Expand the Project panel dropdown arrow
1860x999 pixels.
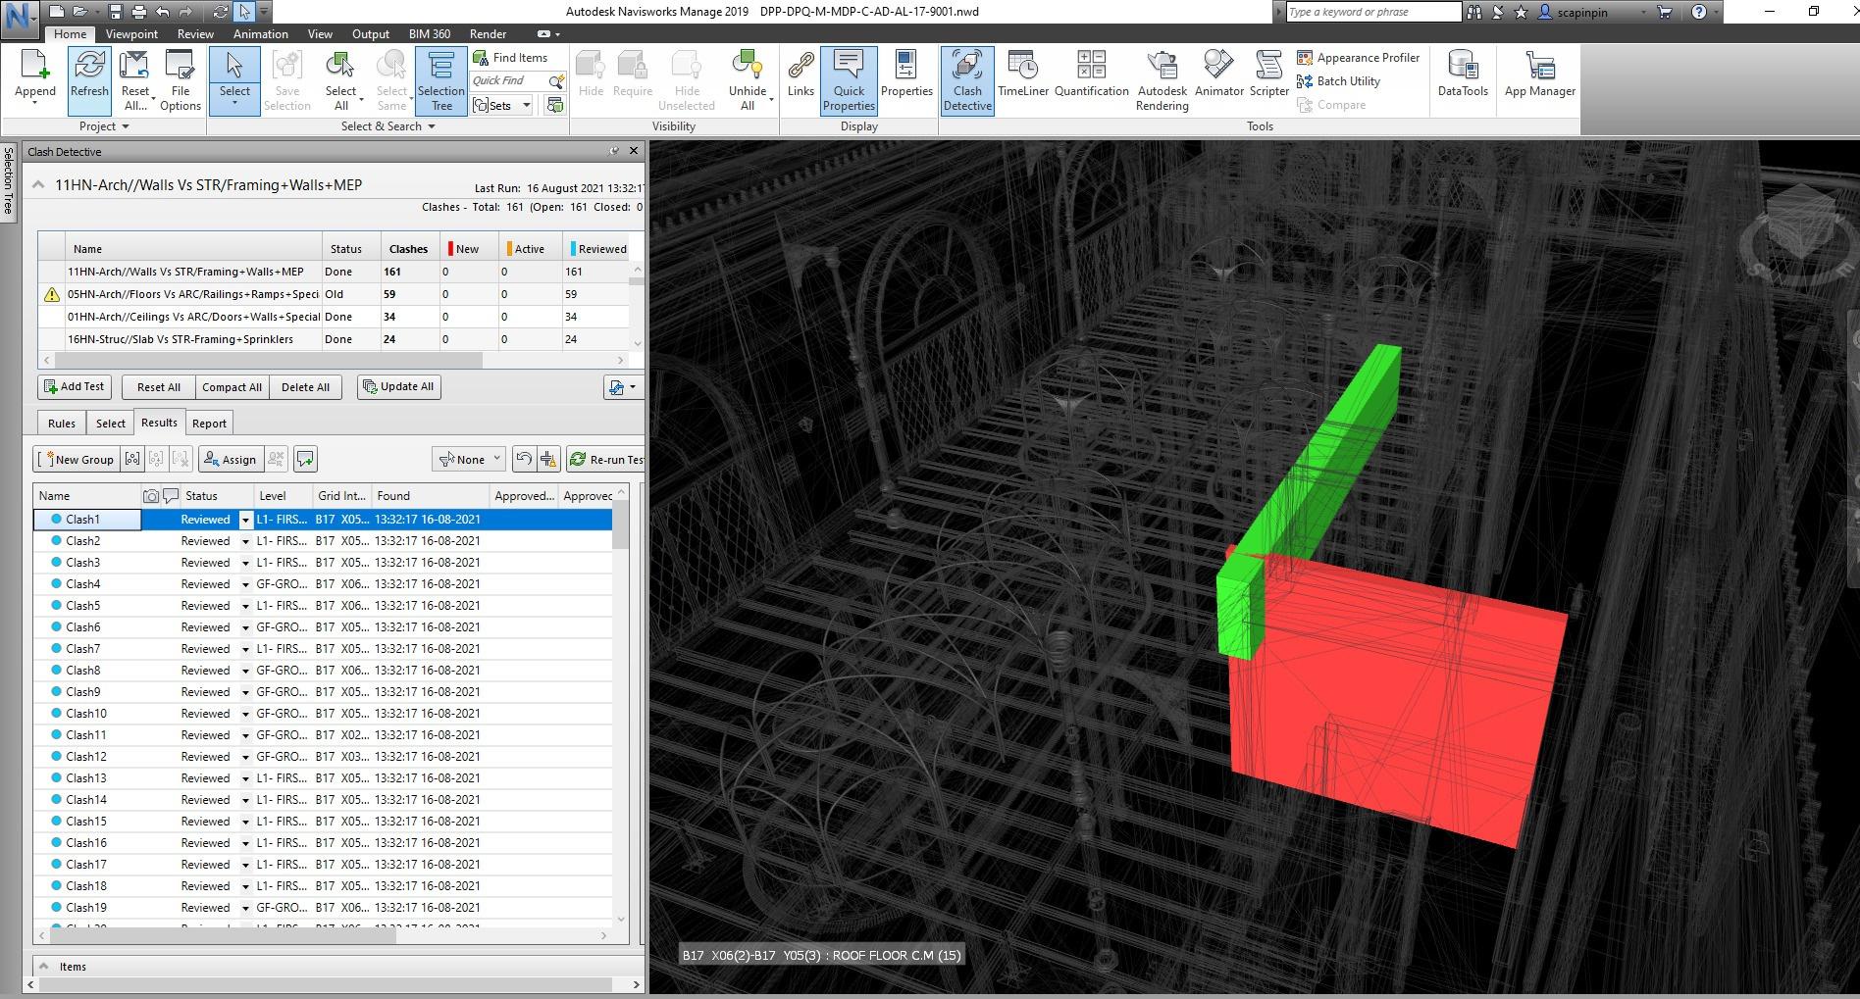(x=126, y=126)
